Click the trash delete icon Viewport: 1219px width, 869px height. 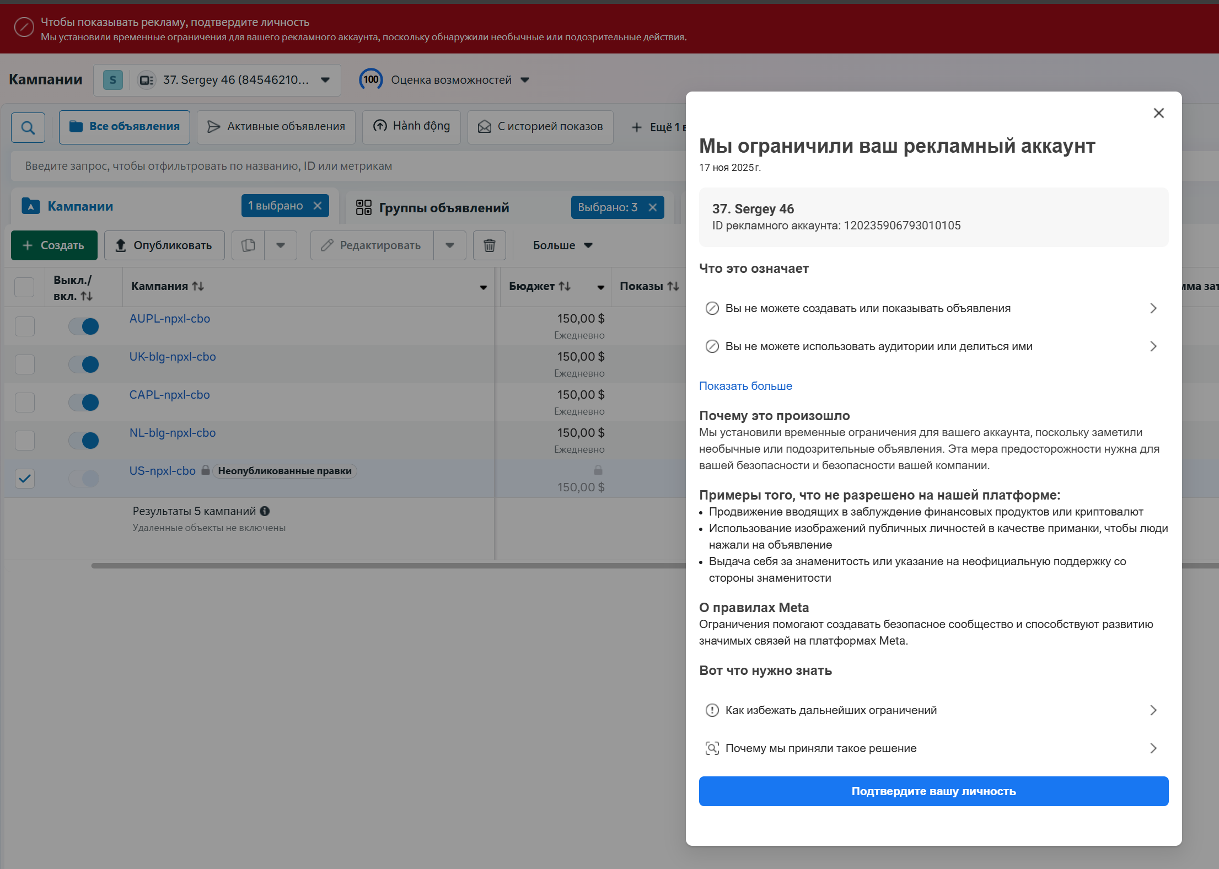(x=489, y=245)
